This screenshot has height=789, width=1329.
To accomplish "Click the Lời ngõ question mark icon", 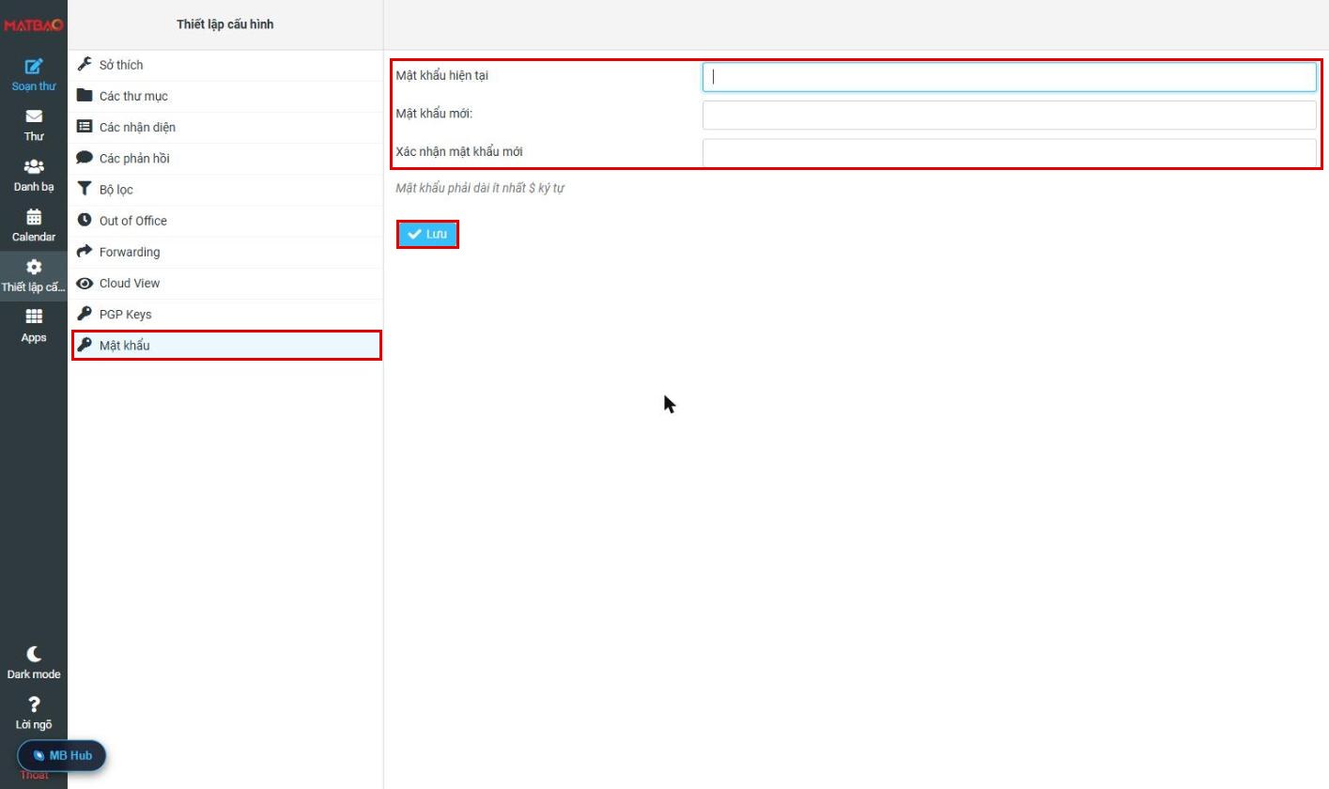I will coord(34,704).
